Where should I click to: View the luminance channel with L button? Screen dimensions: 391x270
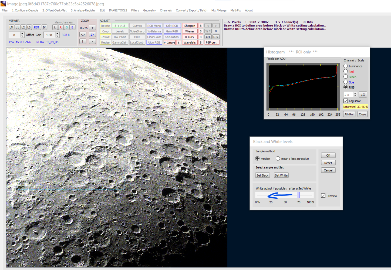pos(55,27)
